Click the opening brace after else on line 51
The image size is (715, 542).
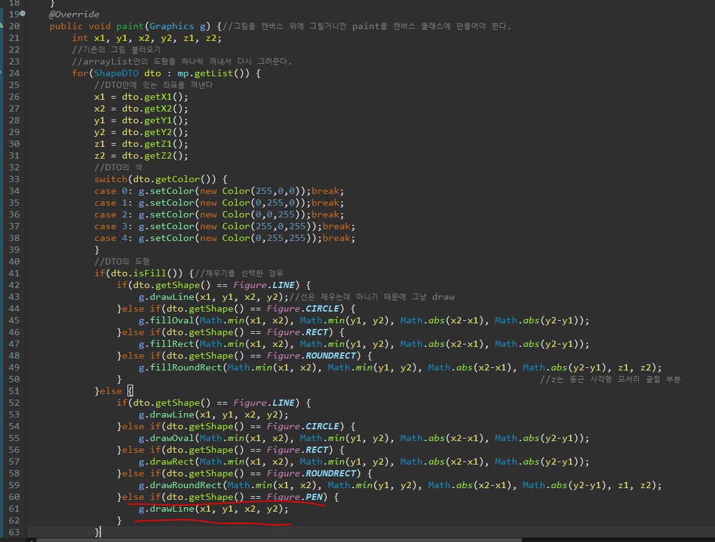(x=131, y=391)
